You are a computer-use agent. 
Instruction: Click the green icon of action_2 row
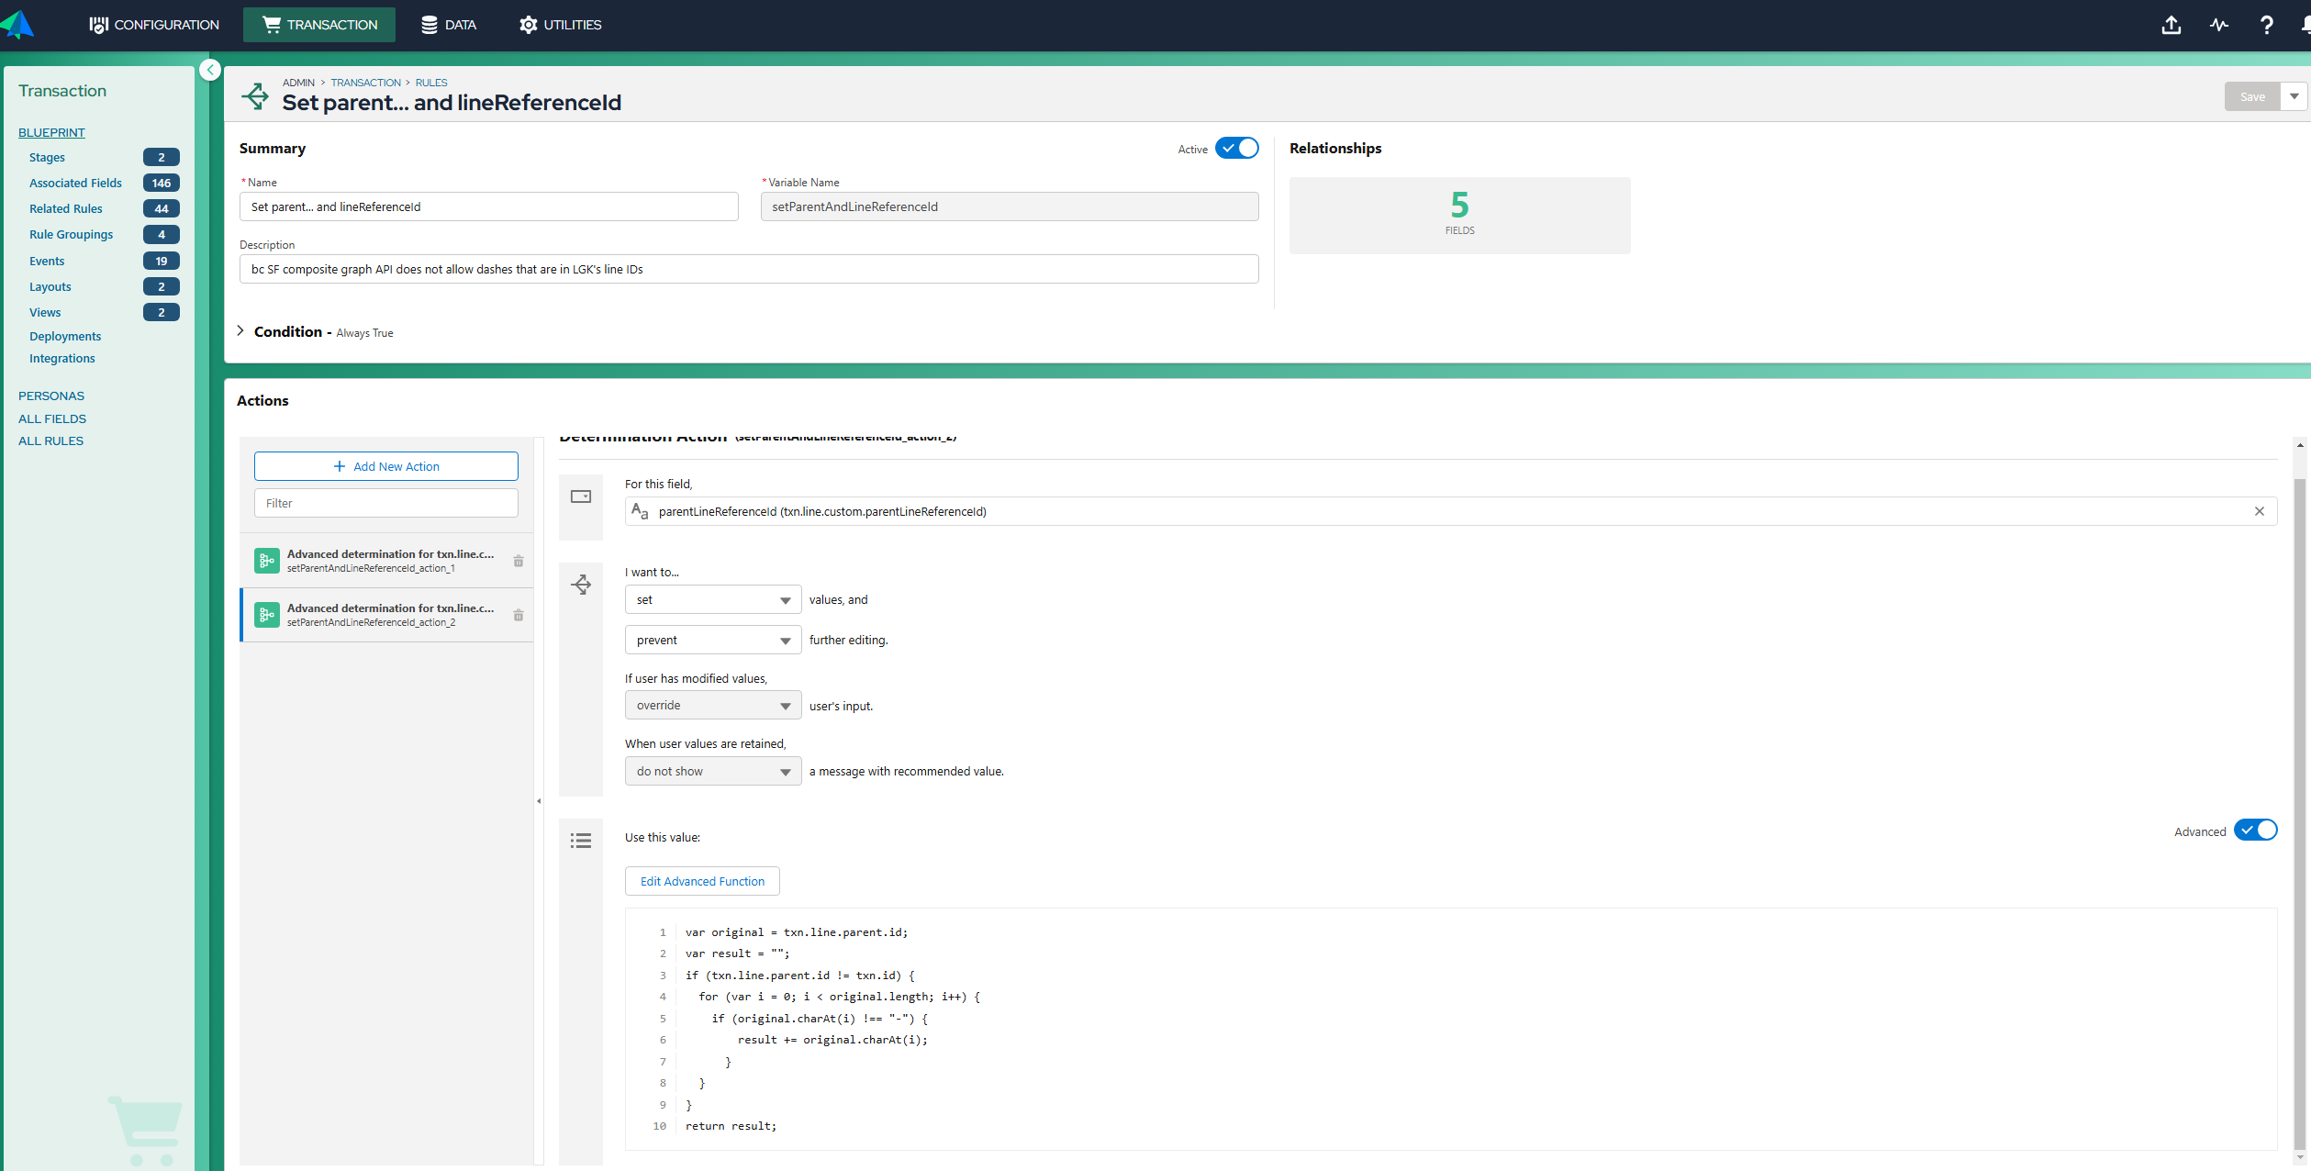click(267, 615)
